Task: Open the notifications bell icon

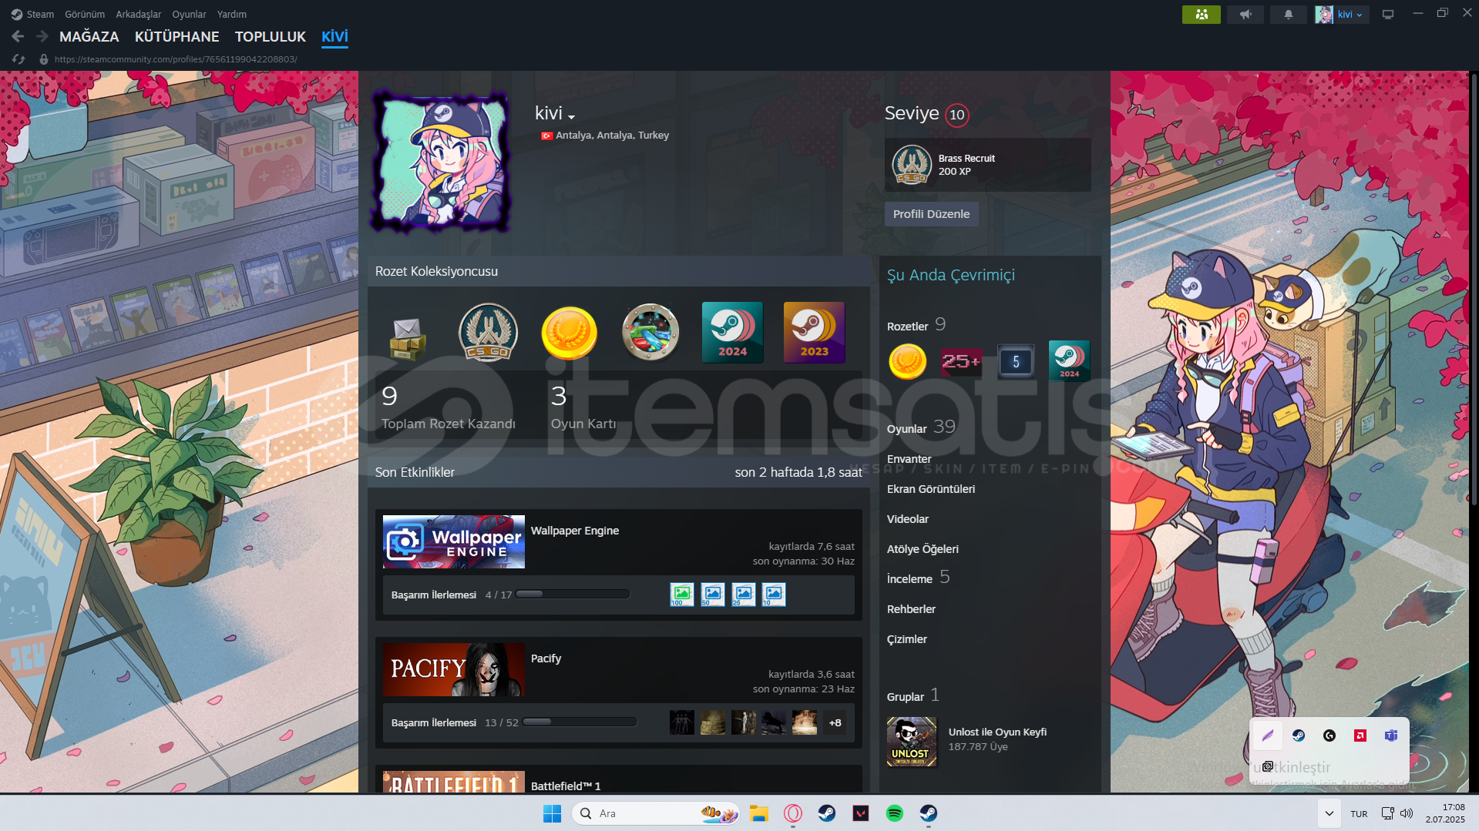Action: (1288, 15)
